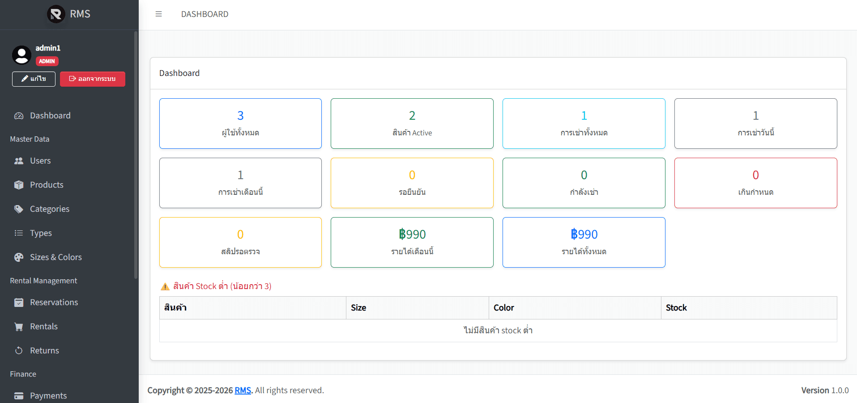This screenshot has height=403, width=857.
Task: Click the Color column header
Action: pos(575,308)
